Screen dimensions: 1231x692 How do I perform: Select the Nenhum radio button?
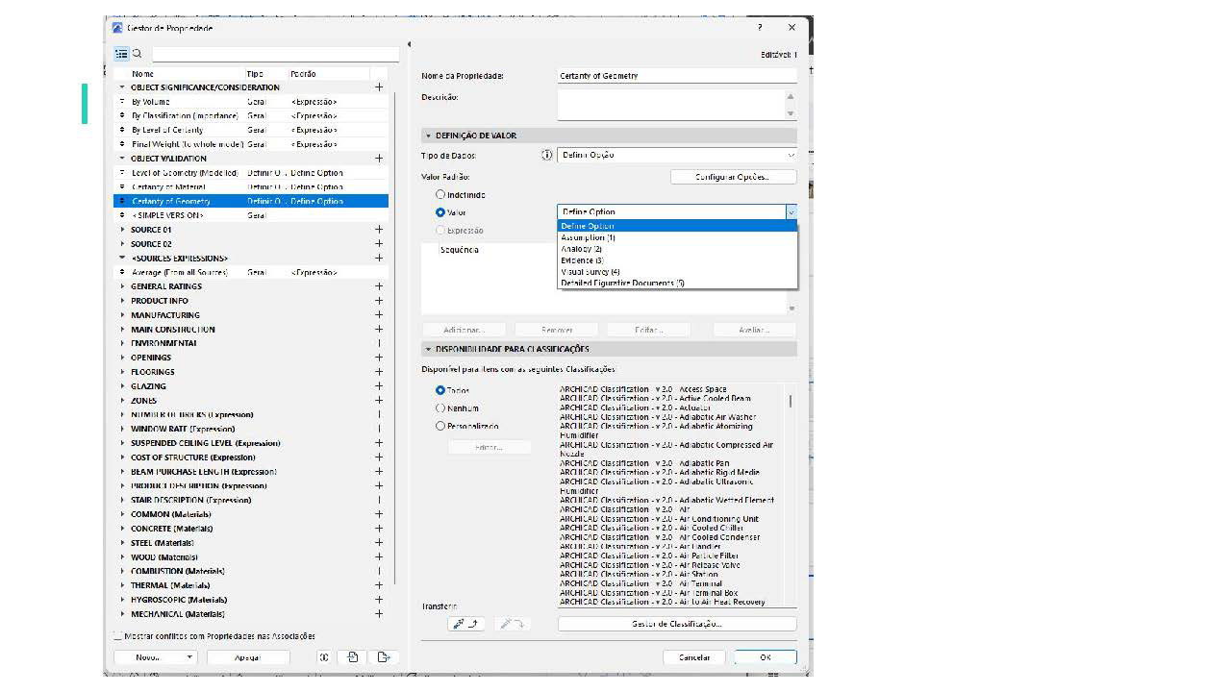coord(440,408)
